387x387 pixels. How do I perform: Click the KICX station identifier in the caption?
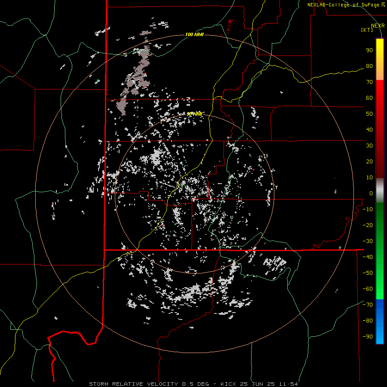coord(228,384)
